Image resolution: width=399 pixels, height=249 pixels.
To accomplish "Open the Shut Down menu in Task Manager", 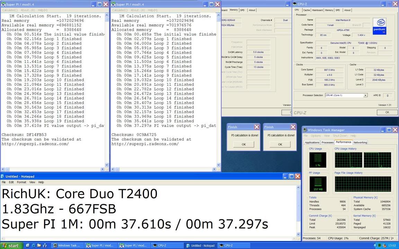I will click(x=340, y=136).
